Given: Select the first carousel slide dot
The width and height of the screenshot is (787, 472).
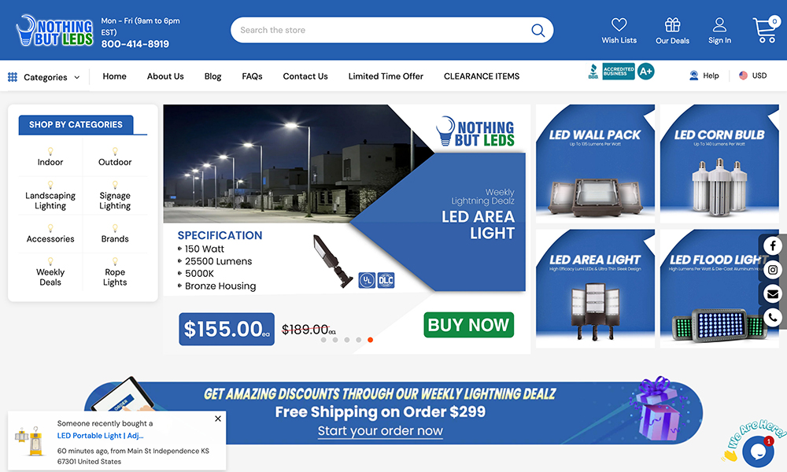Looking at the screenshot, I should click(323, 340).
